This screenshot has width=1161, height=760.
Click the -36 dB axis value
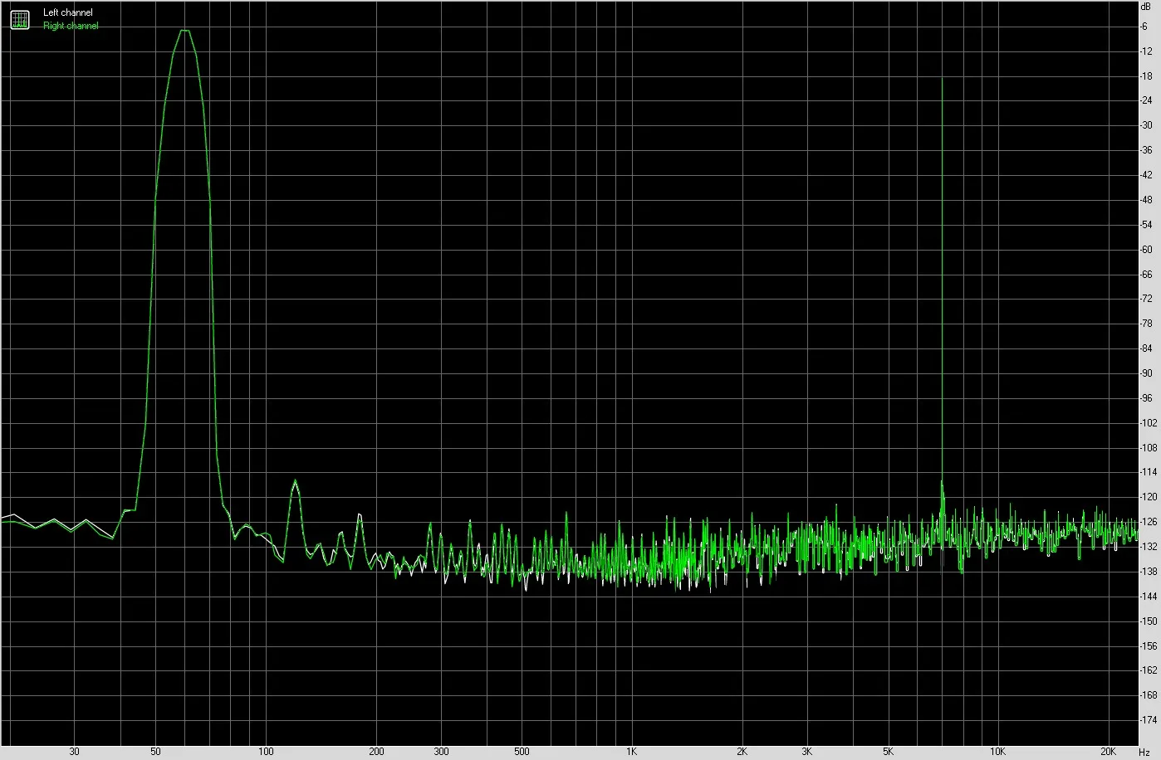1146,151
